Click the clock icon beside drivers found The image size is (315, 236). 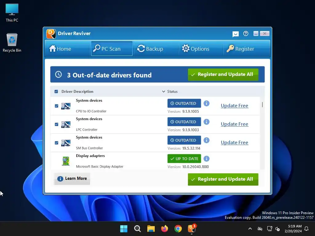pos(58,74)
